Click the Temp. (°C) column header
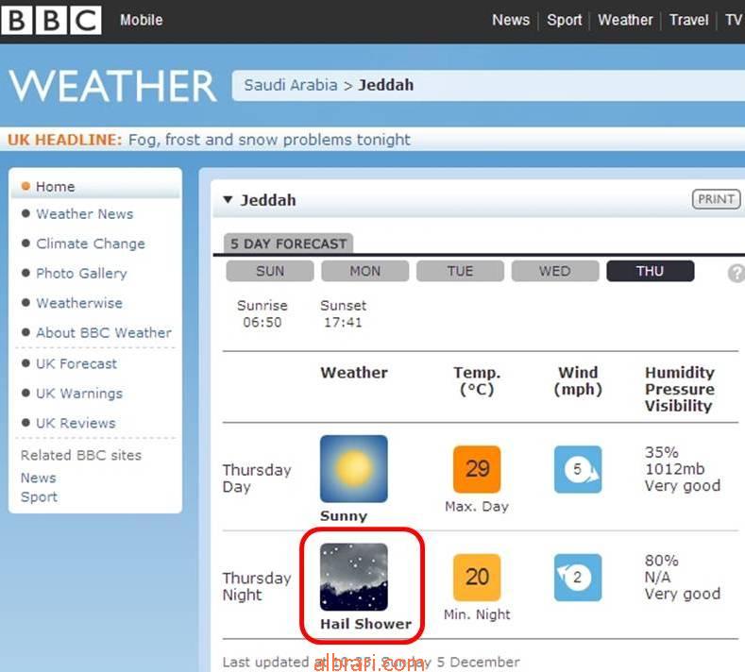This screenshot has width=745, height=672. tap(477, 381)
